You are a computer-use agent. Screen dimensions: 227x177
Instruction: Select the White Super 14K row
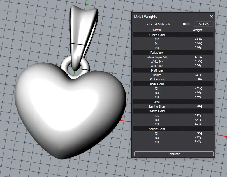click(x=157, y=57)
